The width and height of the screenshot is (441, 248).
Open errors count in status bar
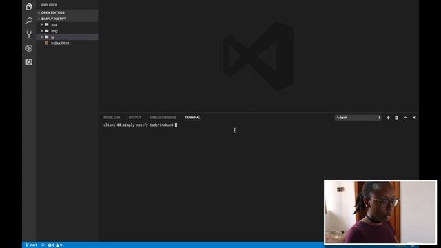click(51, 245)
